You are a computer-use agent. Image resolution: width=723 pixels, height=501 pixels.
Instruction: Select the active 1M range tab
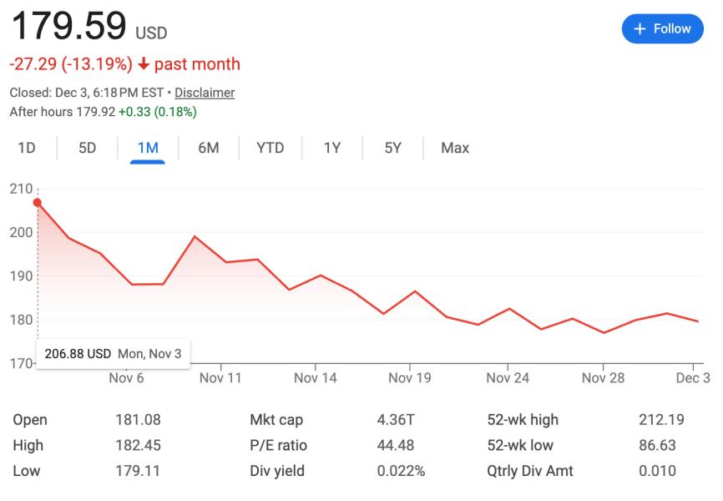coord(148,148)
